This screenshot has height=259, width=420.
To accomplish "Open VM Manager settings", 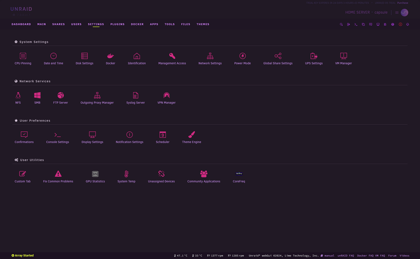I will [344, 59].
